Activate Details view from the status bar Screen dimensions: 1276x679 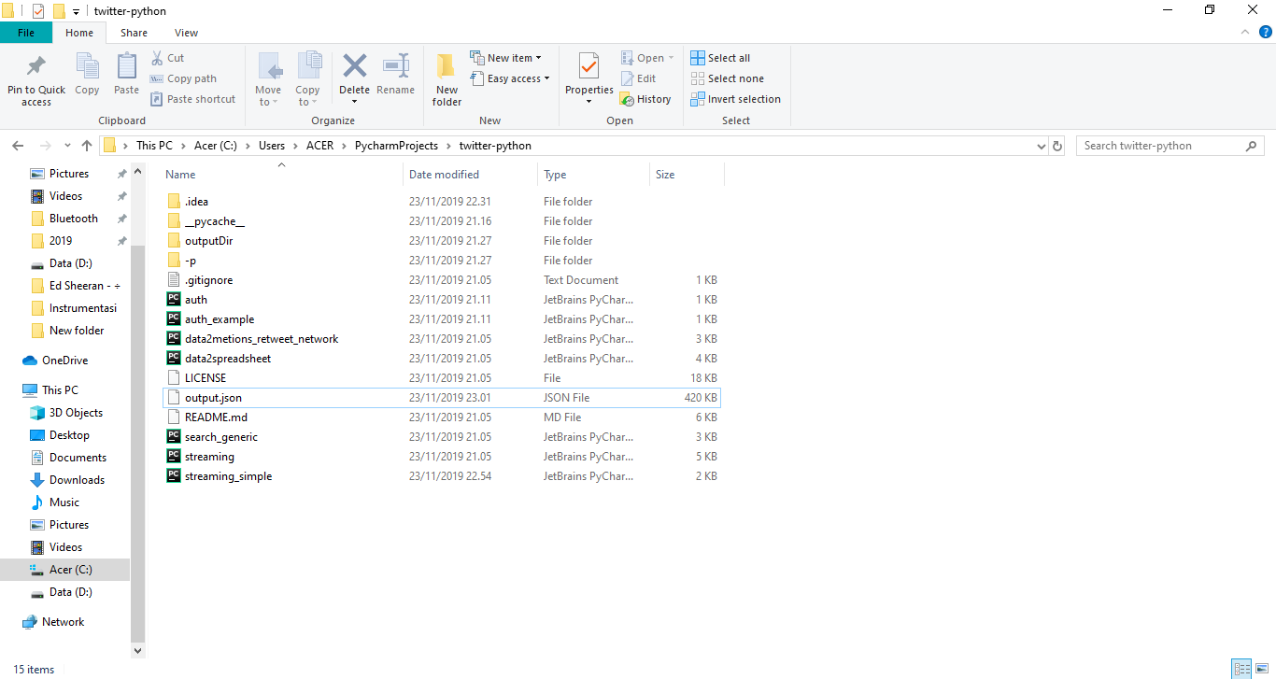tap(1241, 669)
